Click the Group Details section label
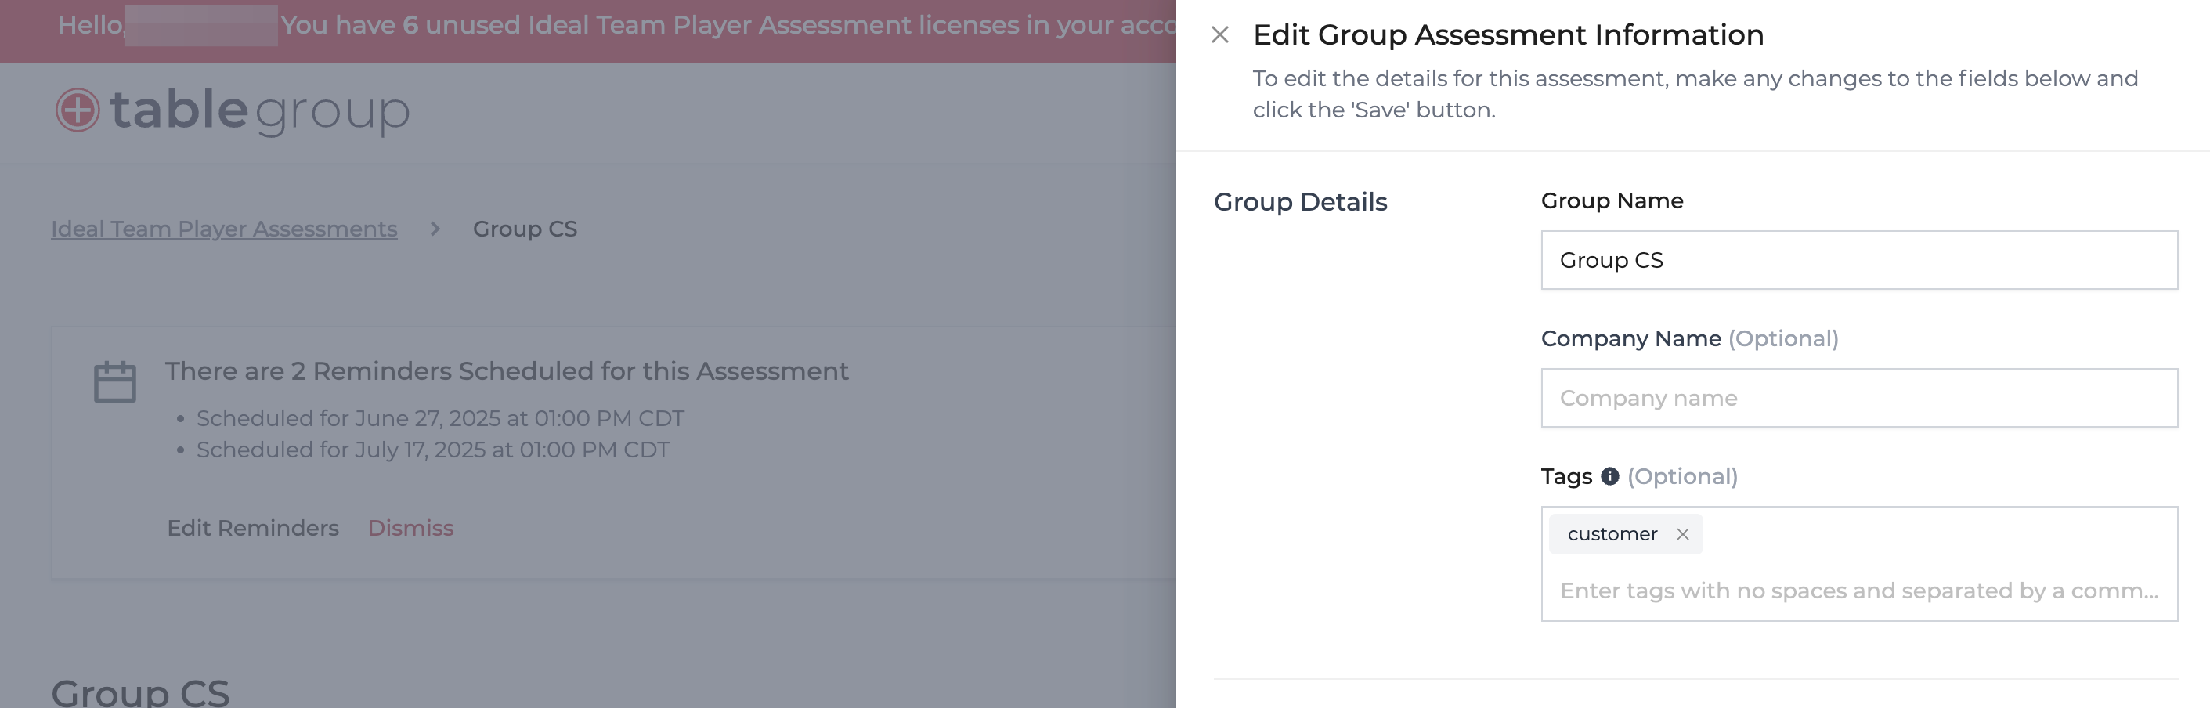 [x=1300, y=202]
